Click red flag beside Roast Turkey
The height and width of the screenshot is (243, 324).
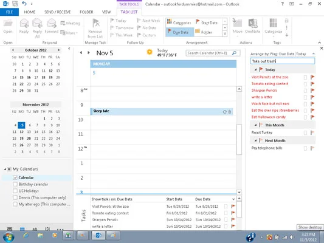click(x=312, y=132)
